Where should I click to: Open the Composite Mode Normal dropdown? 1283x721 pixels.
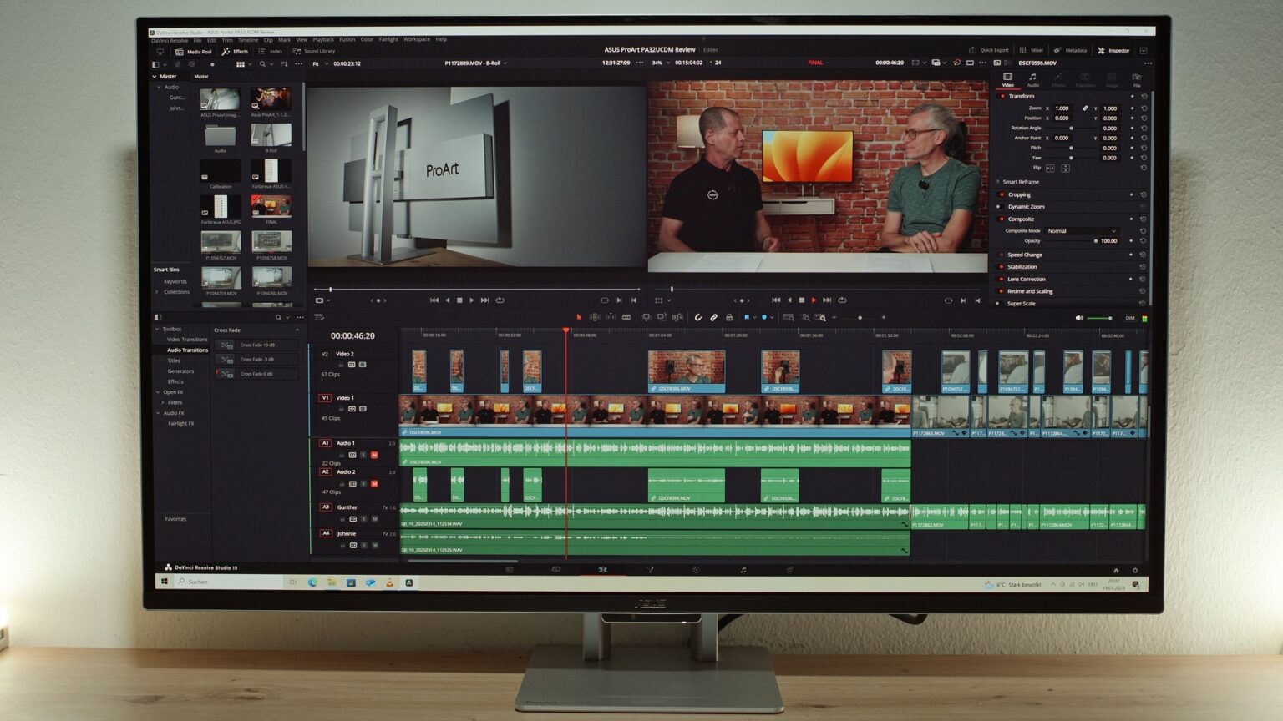[1082, 231]
